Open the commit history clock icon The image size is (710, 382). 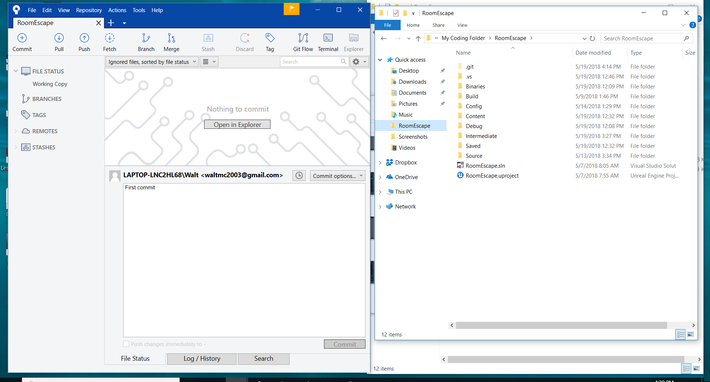click(x=299, y=176)
